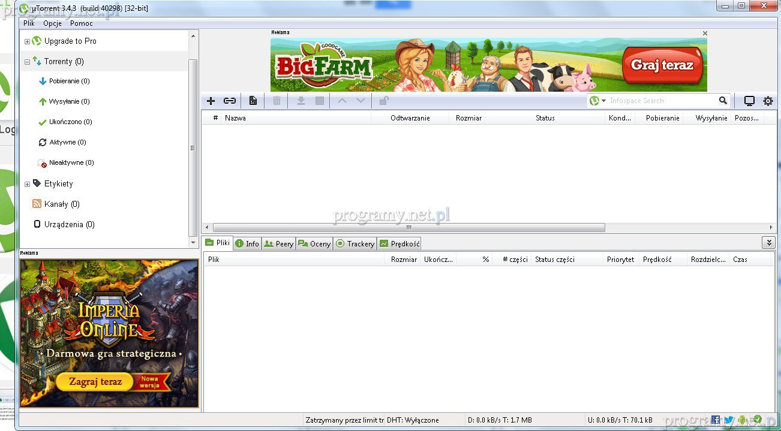Expand the Etykiety tree node
This screenshot has height=431, width=781.
coord(27,184)
